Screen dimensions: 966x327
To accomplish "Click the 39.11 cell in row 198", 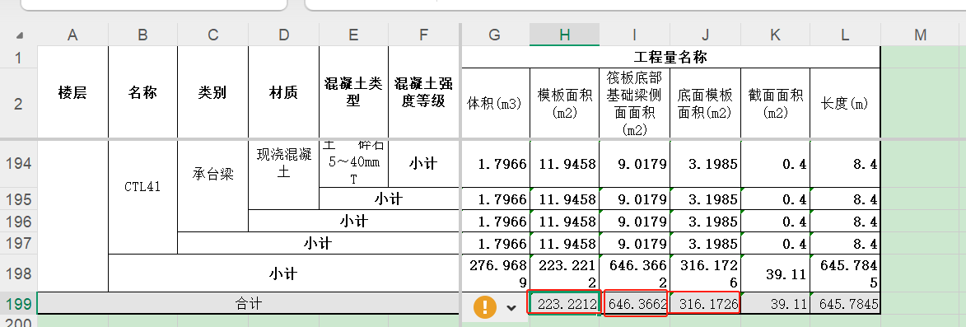I will coord(775,273).
